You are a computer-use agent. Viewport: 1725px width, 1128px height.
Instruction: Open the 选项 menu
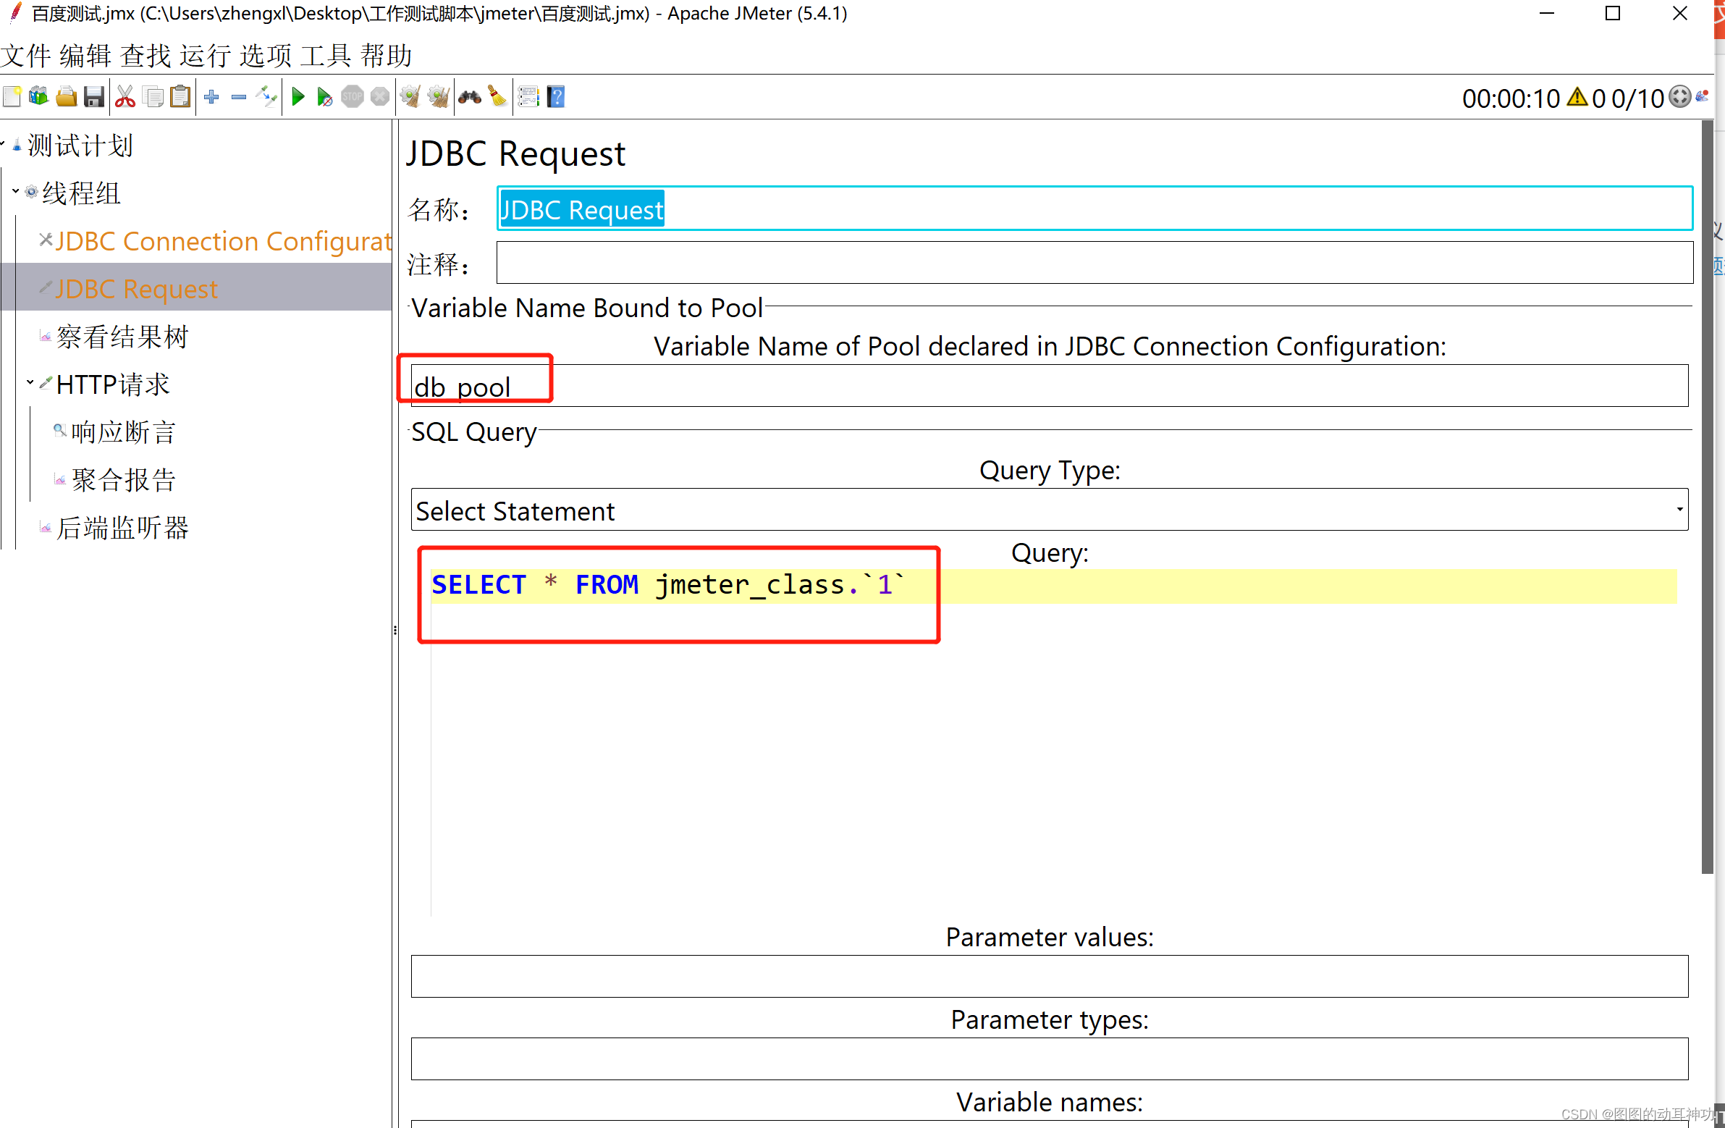265,56
